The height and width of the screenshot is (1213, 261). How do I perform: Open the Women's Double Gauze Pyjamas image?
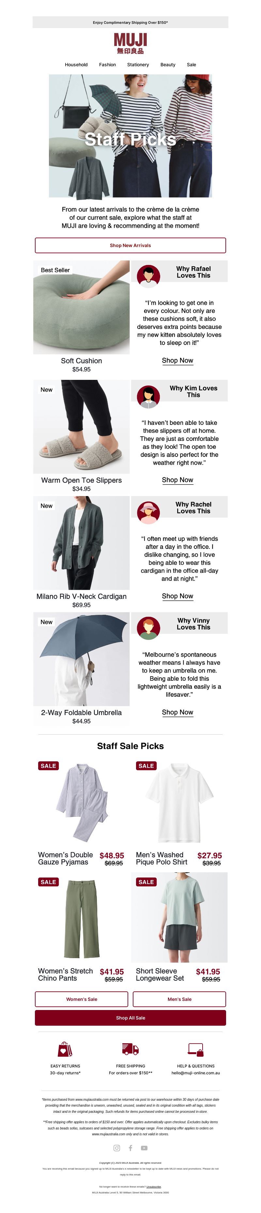point(82,802)
